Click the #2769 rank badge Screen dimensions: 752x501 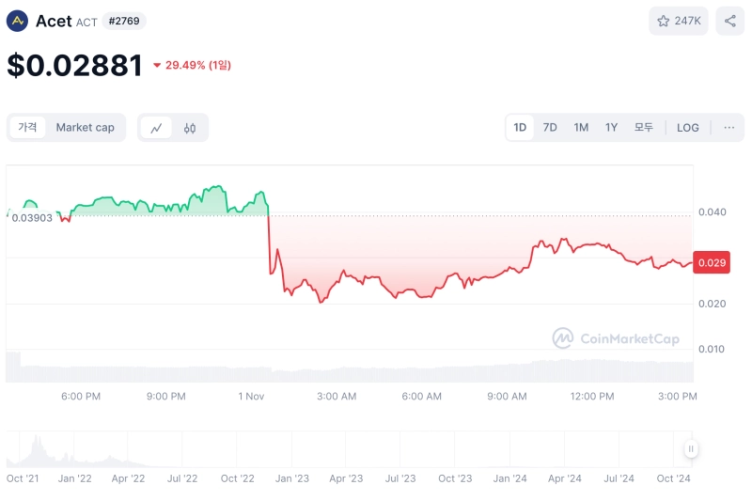[x=124, y=21]
